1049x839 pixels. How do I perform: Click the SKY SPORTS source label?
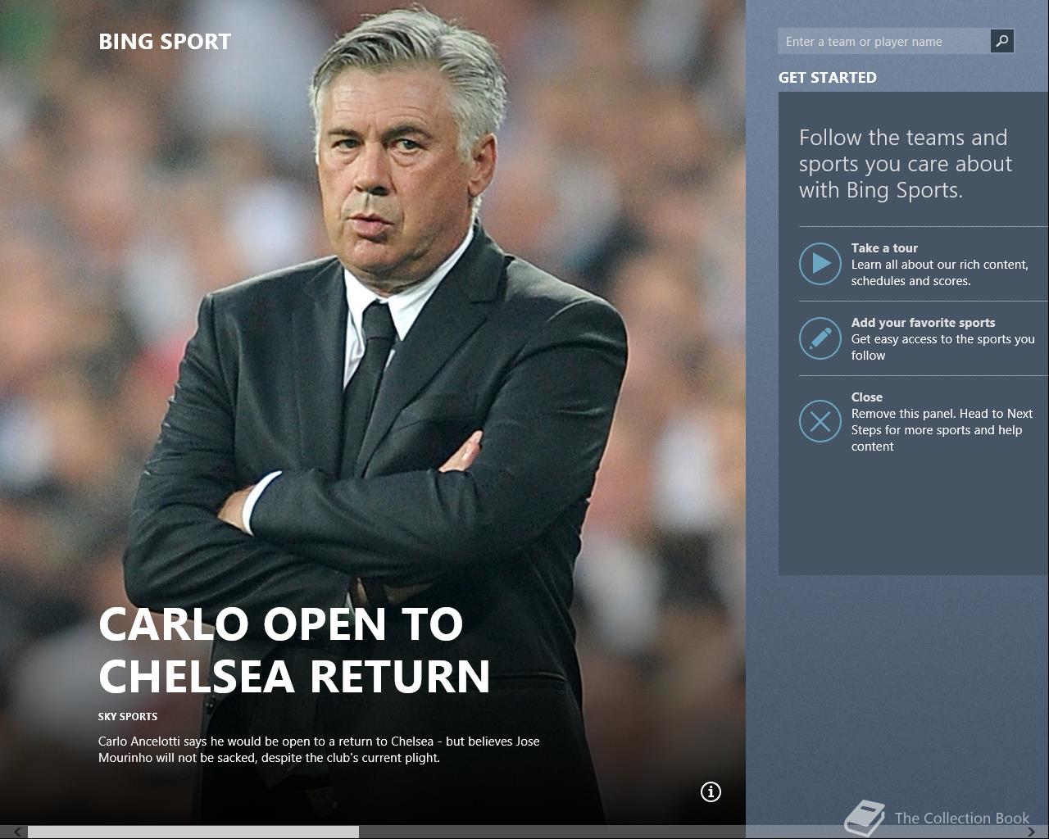point(128,716)
